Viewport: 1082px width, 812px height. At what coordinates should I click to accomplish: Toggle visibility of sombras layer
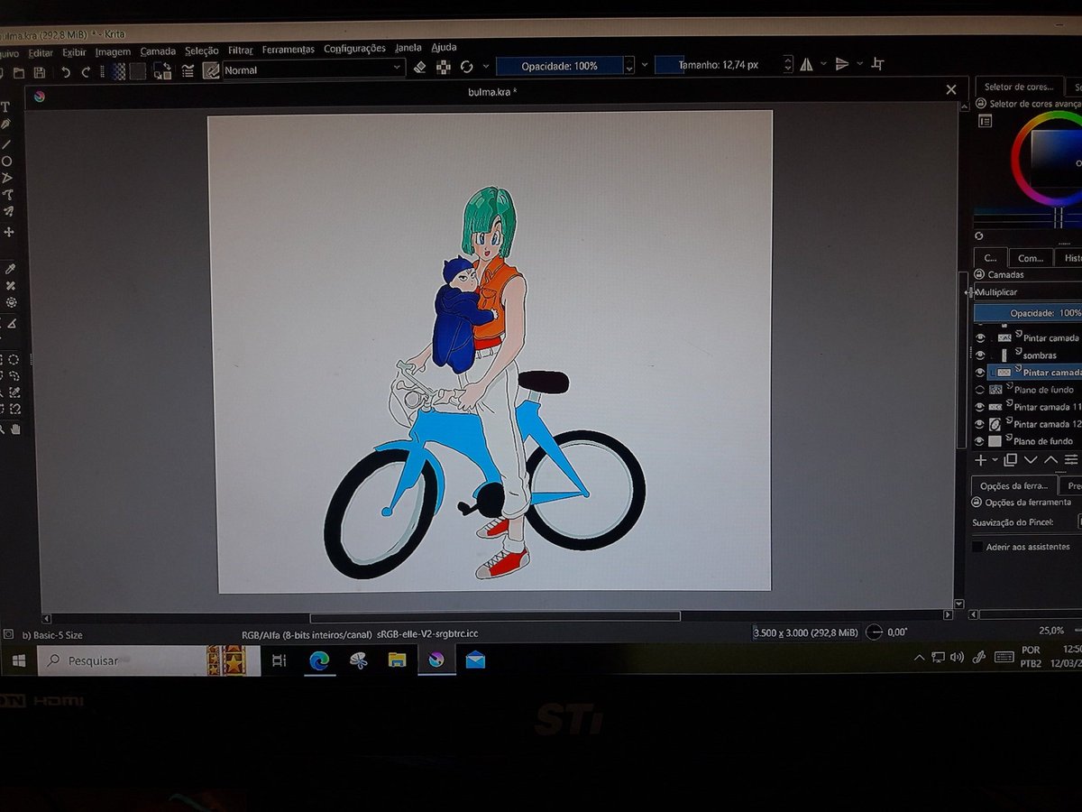click(x=980, y=355)
